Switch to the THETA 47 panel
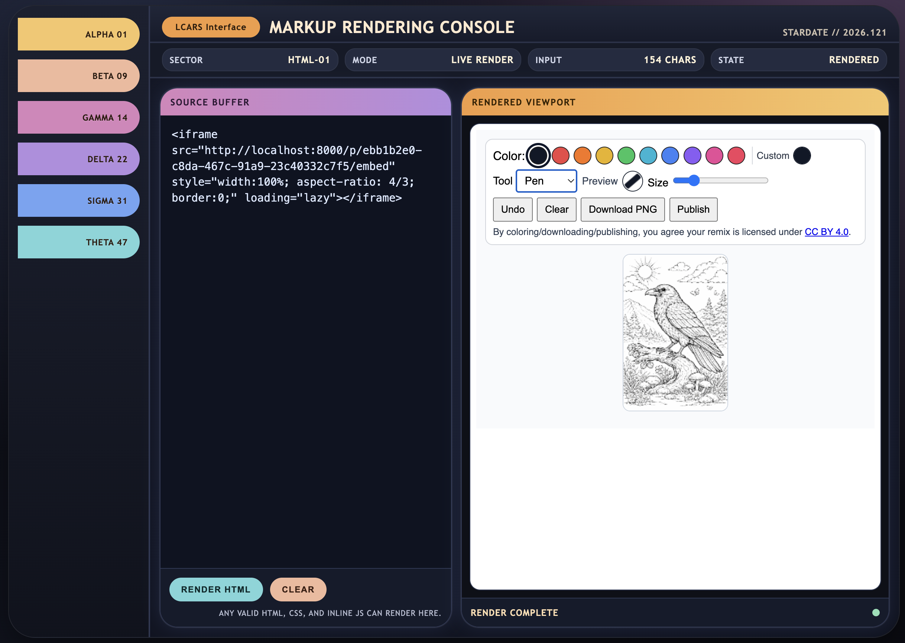Viewport: 905px width, 643px height. pos(78,242)
